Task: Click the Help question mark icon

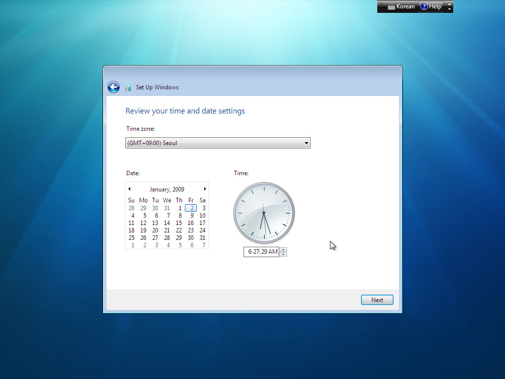Action: [424, 6]
